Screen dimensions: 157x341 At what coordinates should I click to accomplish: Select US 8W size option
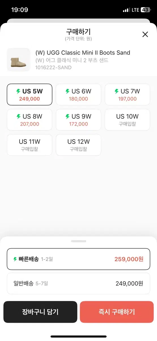tap(29, 120)
